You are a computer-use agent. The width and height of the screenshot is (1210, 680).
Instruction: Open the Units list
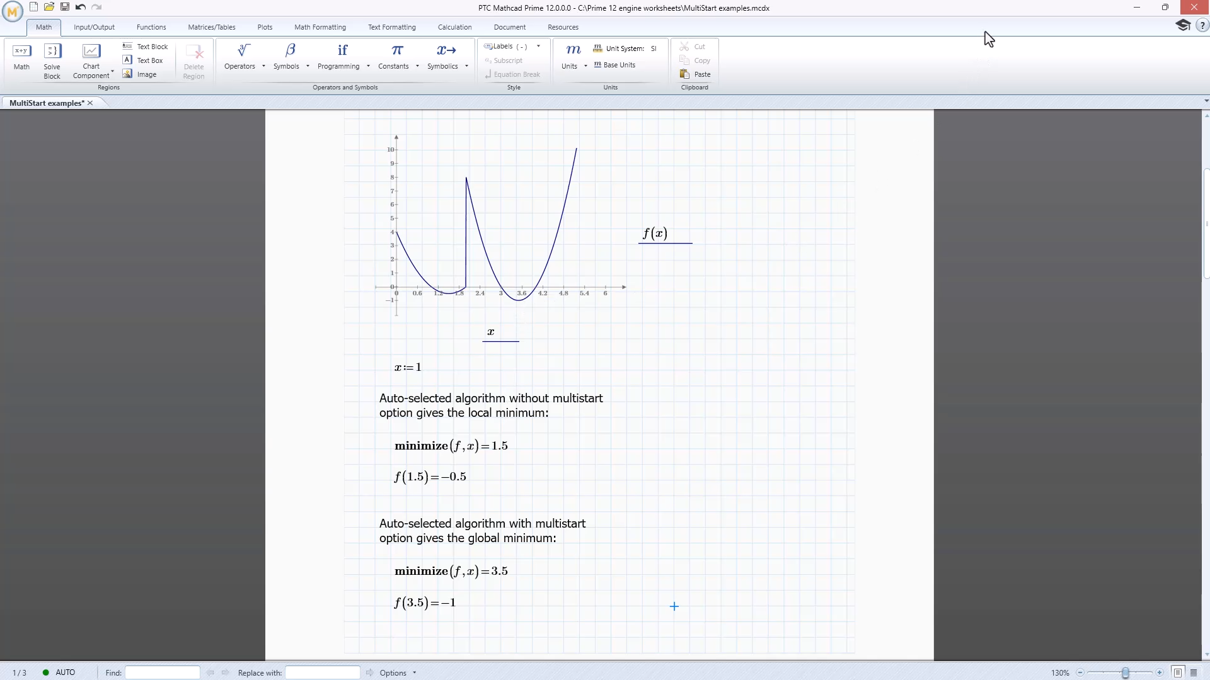coord(570,56)
